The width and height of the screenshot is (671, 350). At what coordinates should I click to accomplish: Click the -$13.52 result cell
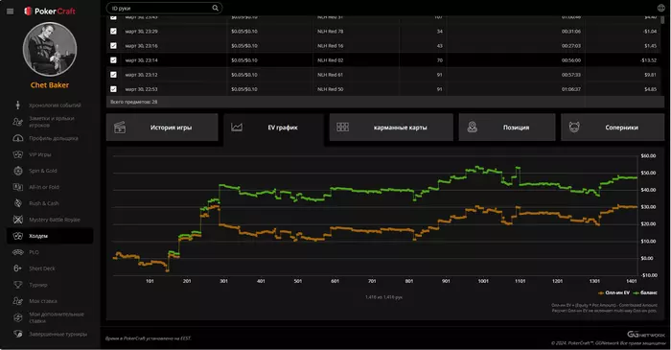coord(648,60)
